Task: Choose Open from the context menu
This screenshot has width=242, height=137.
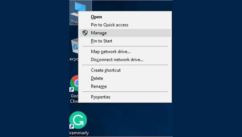Action: [125, 17]
